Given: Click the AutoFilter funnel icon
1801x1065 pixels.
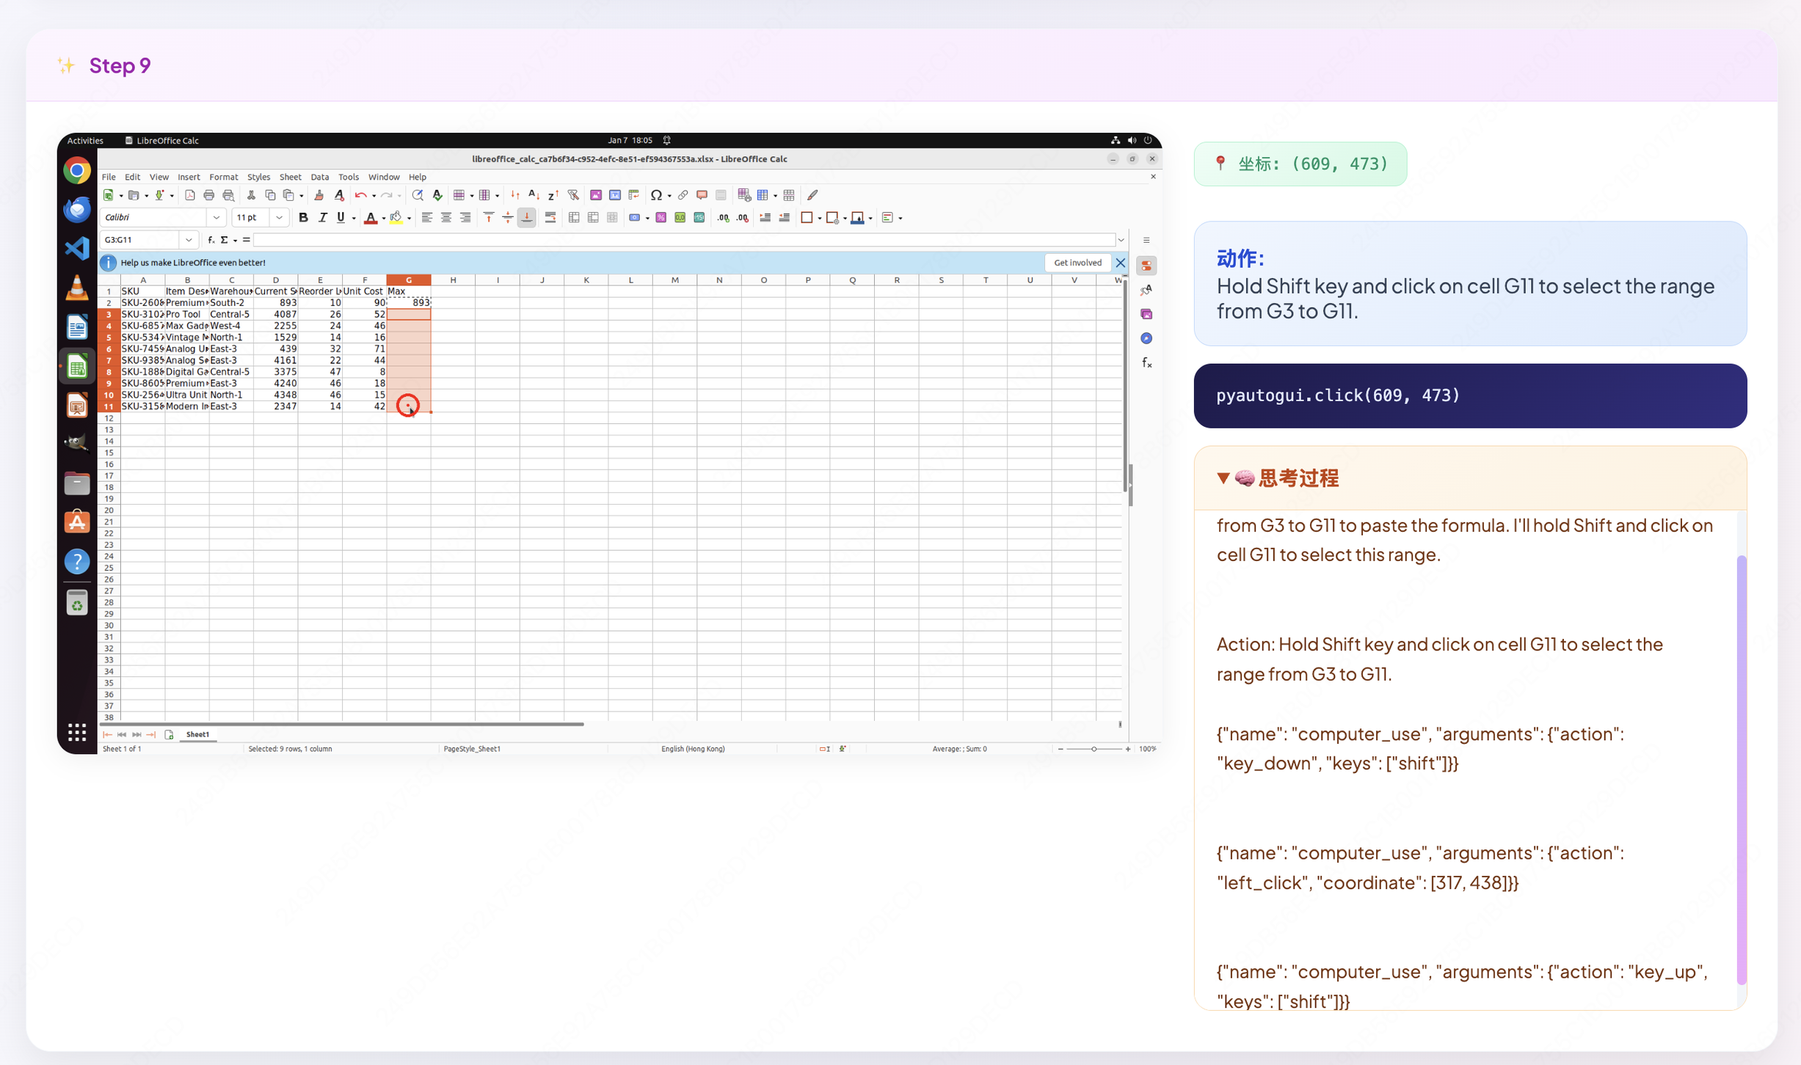Looking at the screenshot, I should [x=573, y=195].
